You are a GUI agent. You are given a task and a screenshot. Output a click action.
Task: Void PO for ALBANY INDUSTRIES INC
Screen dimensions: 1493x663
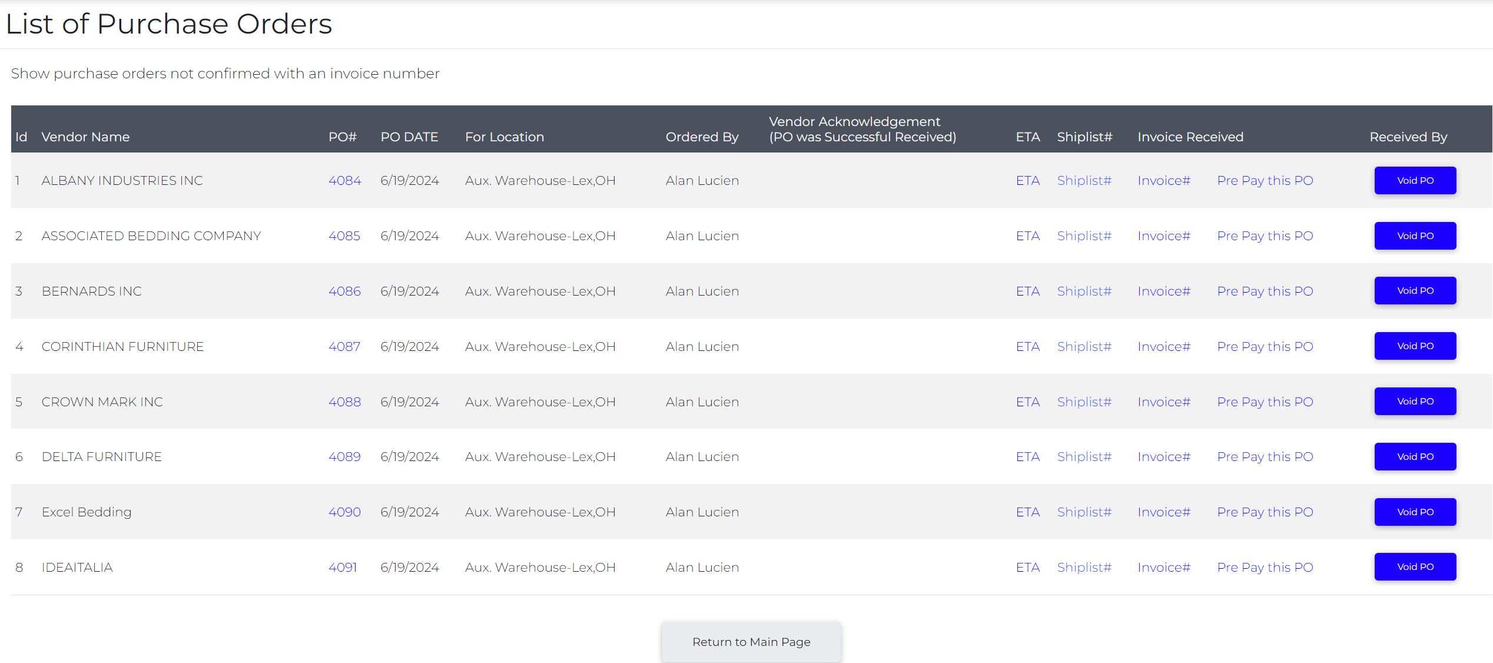pos(1415,180)
